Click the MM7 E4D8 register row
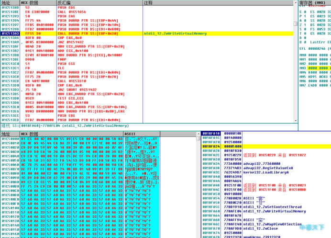331x238 pixels. pos(315,85)
